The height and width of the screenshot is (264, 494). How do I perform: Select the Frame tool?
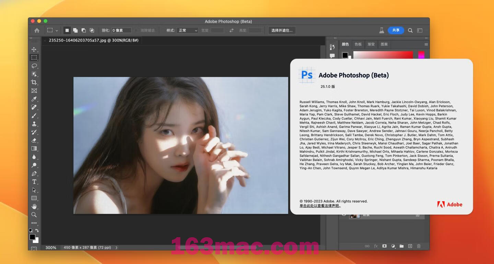(x=34, y=91)
